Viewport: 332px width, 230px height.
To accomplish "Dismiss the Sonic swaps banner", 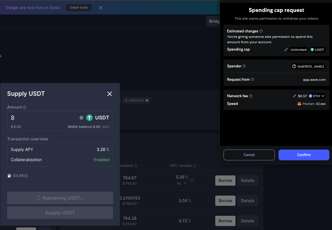I will pos(101,8).
